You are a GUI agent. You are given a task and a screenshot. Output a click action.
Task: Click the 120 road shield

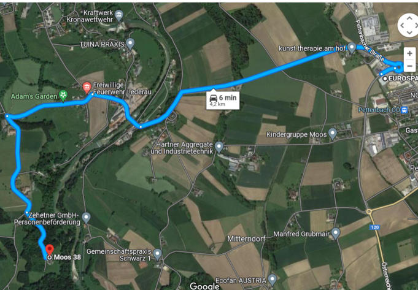374,227
